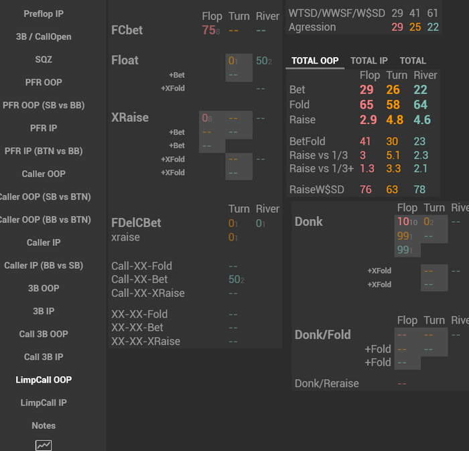Click BetFold river value 23
Image resolution: width=469 pixels, height=451 pixels.
pyautogui.click(x=419, y=141)
